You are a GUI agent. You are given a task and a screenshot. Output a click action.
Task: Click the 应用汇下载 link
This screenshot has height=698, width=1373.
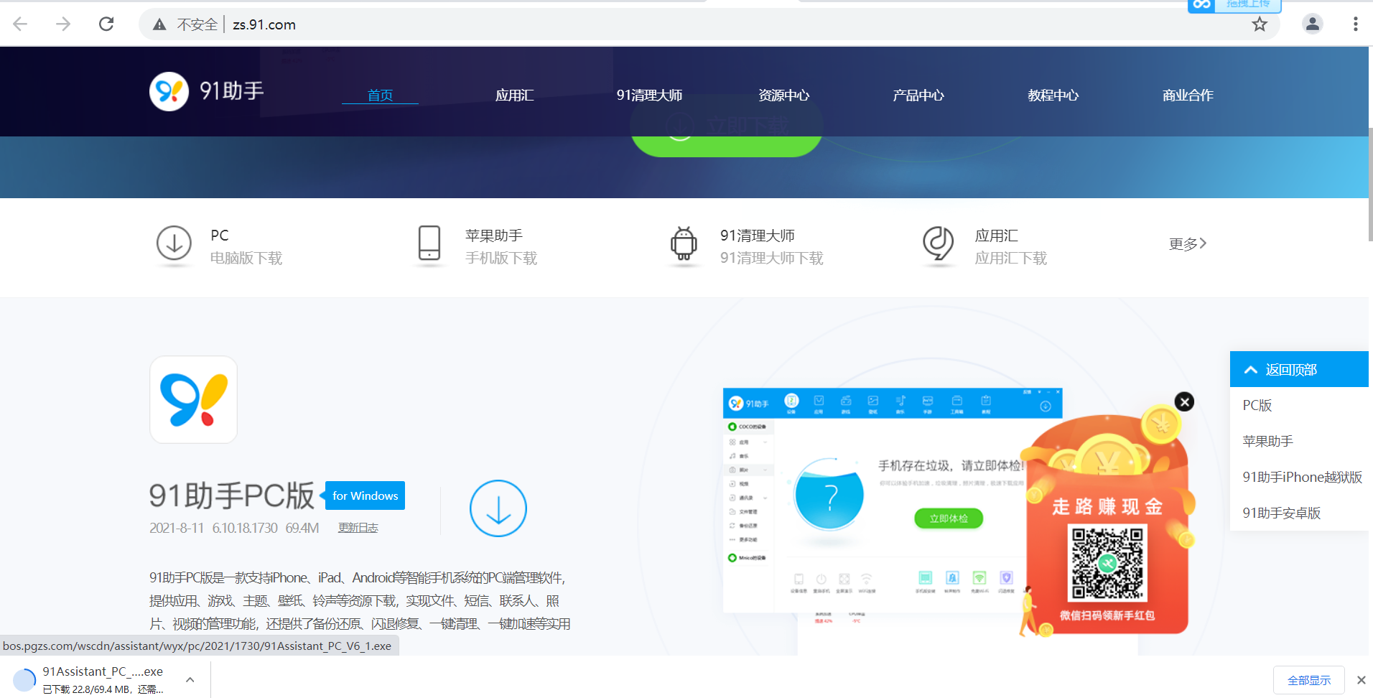point(1011,258)
